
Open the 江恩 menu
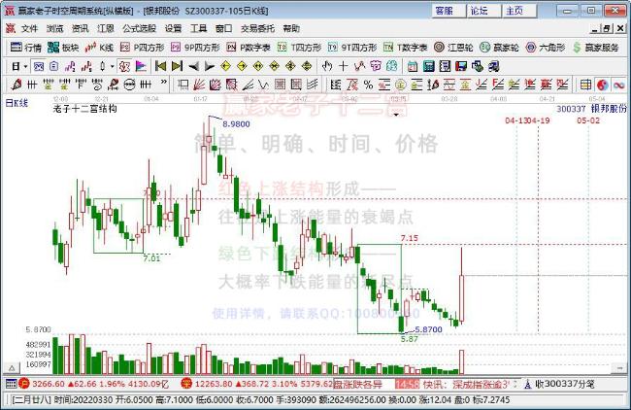106,28
